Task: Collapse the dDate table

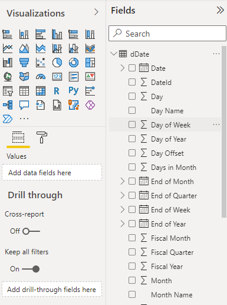Action: tap(114, 54)
